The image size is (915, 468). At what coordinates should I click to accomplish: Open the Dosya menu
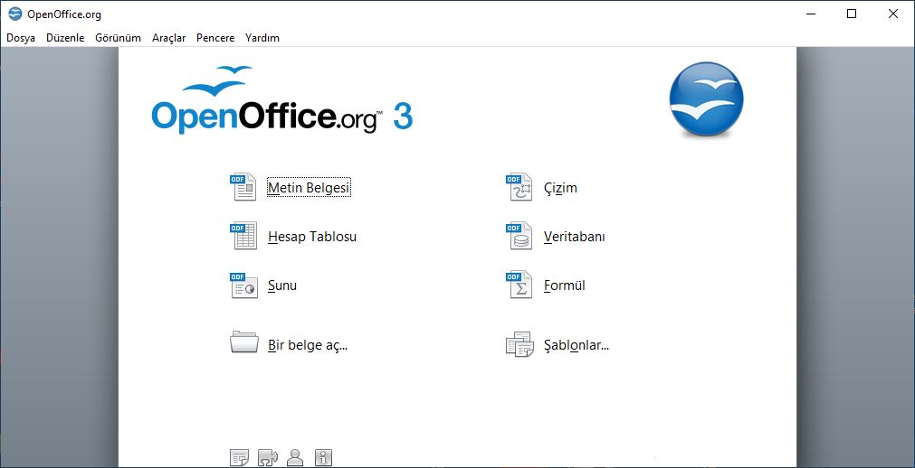click(x=21, y=38)
